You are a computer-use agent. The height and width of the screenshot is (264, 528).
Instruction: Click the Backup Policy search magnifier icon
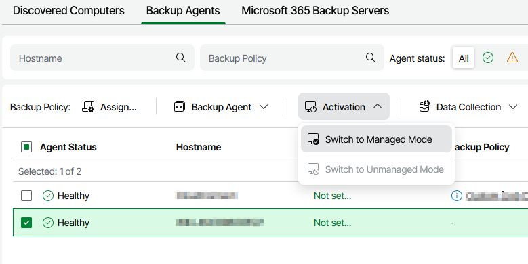click(x=370, y=58)
